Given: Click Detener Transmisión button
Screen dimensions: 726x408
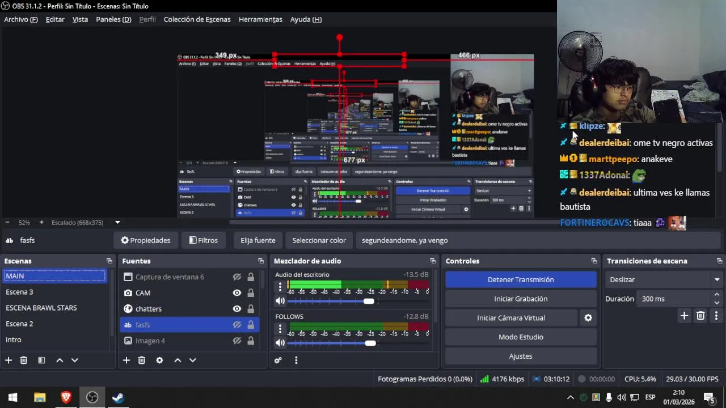Looking at the screenshot, I should tap(521, 279).
